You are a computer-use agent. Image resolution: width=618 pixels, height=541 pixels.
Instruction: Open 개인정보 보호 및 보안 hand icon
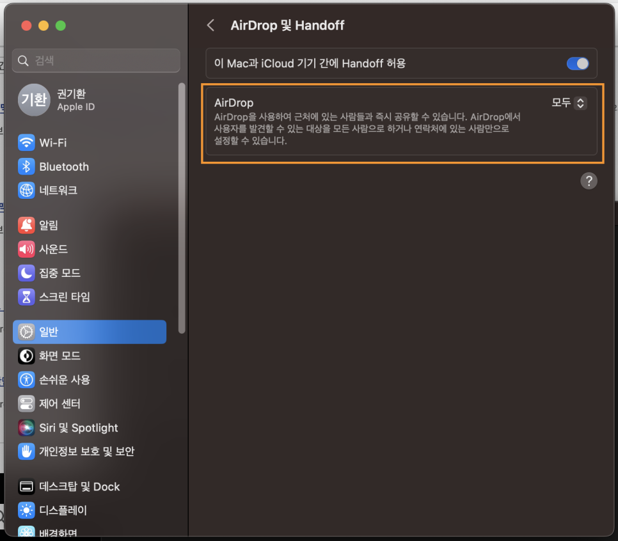[x=26, y=451]
